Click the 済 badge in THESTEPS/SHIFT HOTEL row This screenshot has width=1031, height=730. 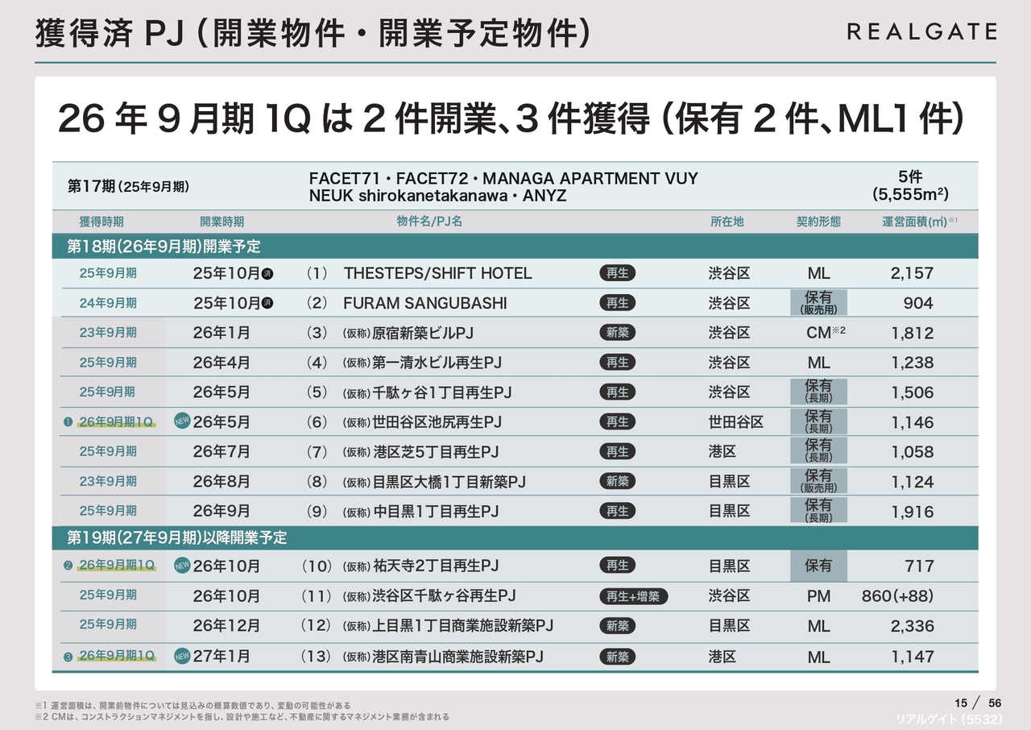click(x=268, y=274)
